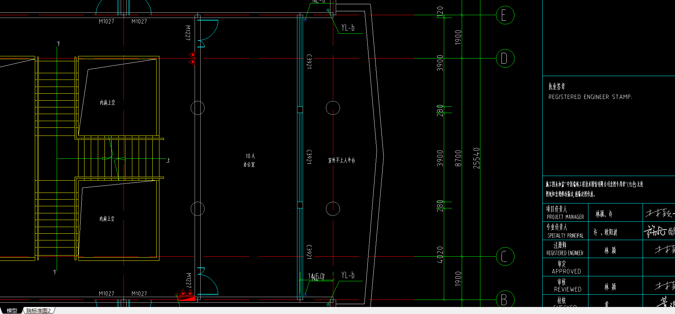The image size is (675, 314).
Task: Select the SPECIALTY PRINCIPAL title block cell
Action: (565, 231)
